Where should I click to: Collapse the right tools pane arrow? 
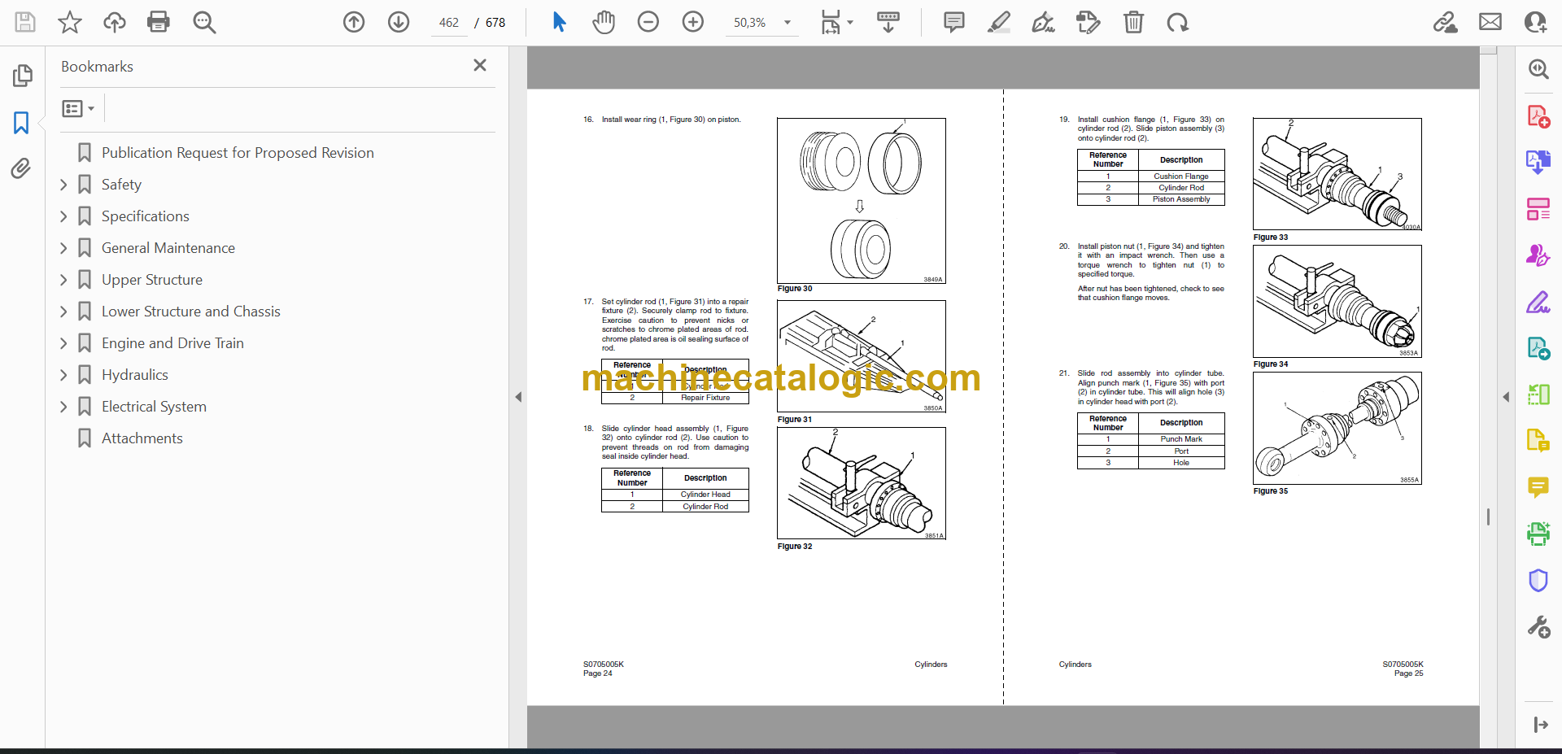tap(1506, 397)
